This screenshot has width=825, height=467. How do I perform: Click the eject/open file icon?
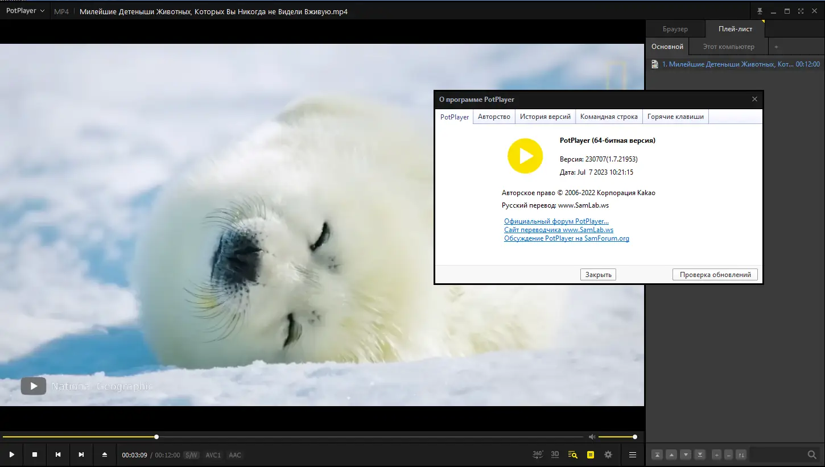pos(105,454)
